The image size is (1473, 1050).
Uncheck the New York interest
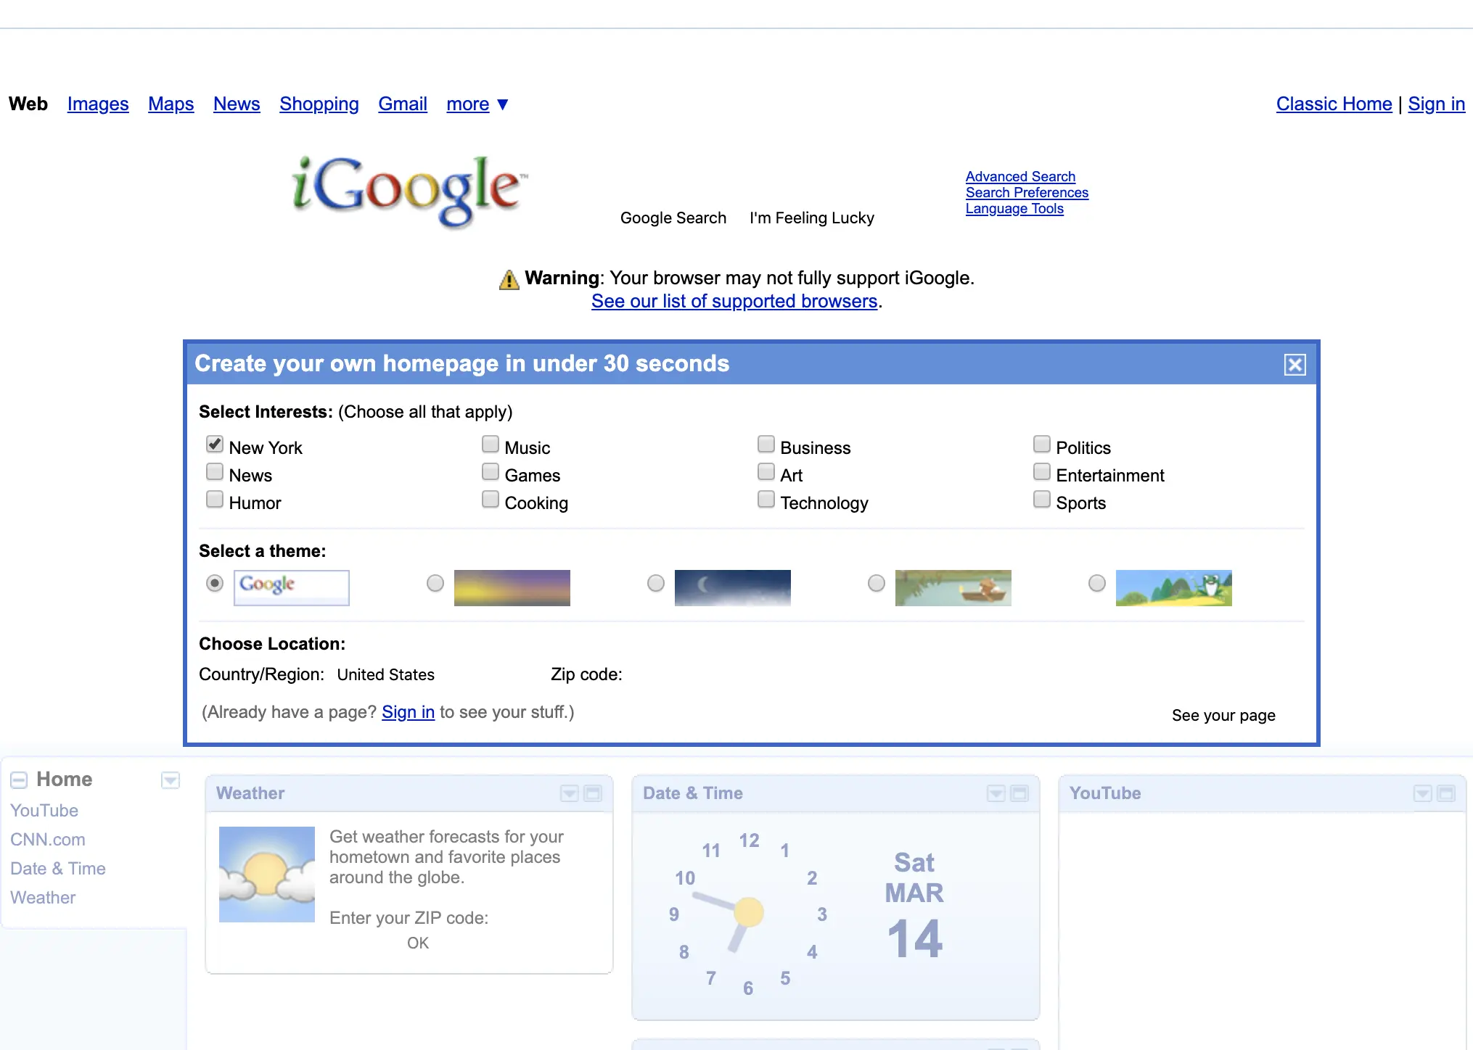click(215, 444)
